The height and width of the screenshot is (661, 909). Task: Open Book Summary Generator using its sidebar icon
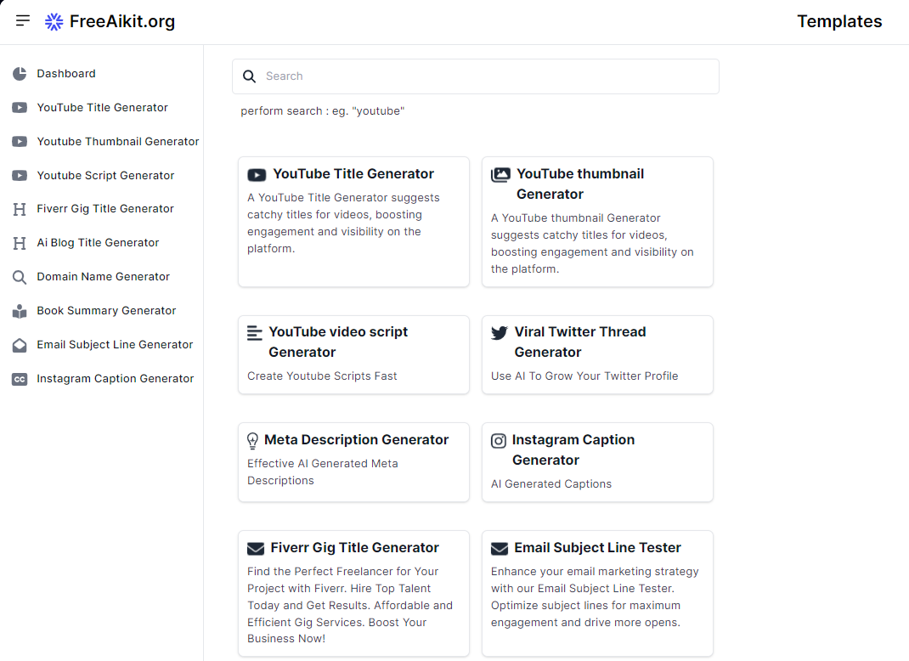click(x=19, y=310)
